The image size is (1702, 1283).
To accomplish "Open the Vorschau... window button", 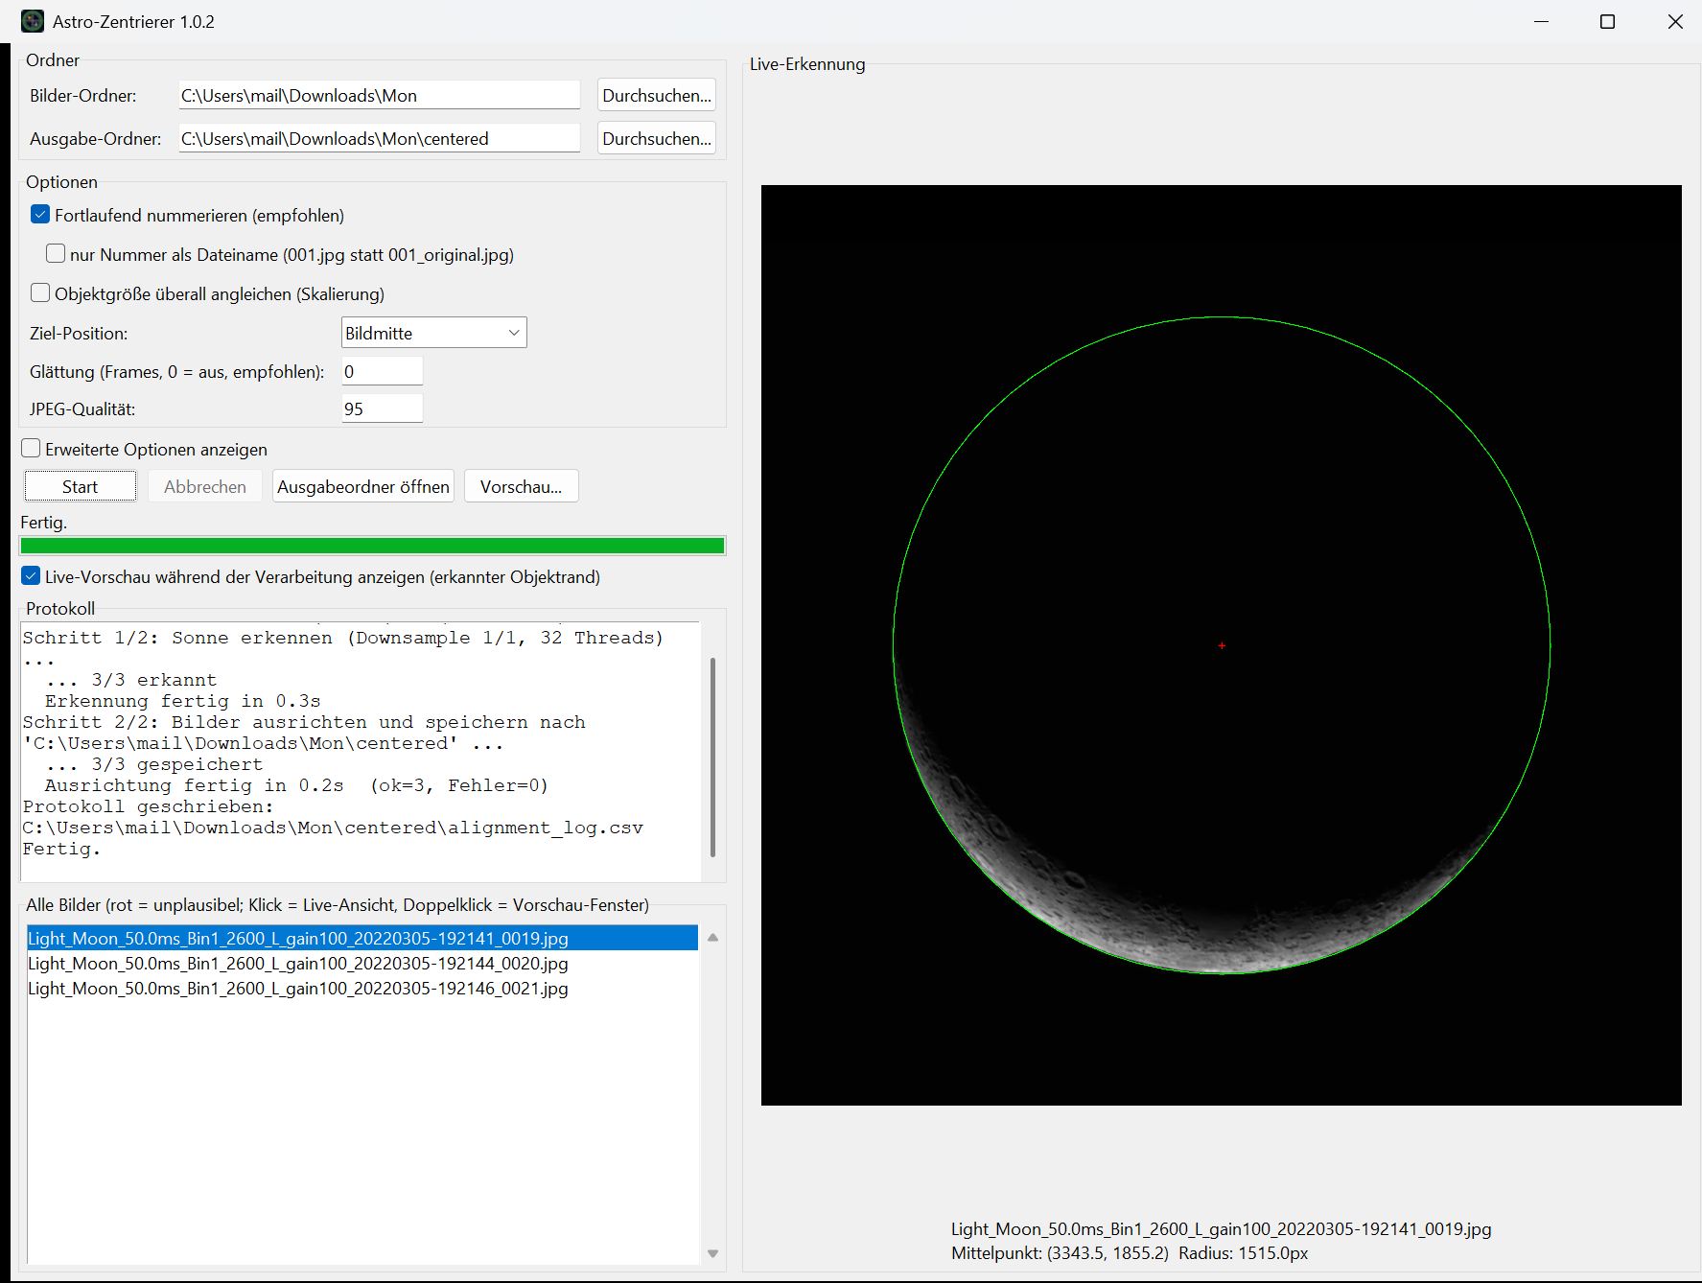I will (x=521, y=486).
